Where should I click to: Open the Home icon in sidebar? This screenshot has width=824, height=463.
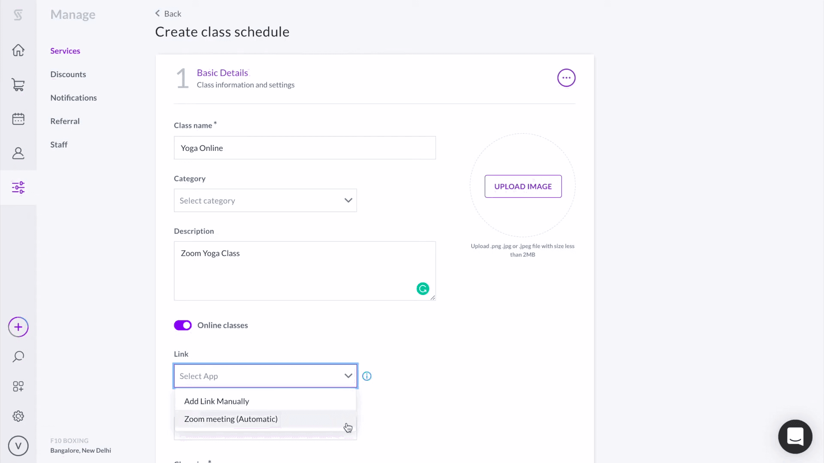(18, 50)
